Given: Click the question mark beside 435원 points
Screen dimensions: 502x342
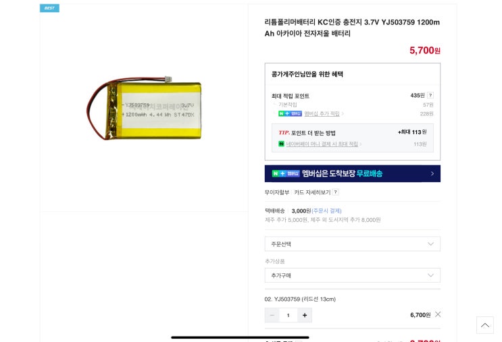Looking at the screenshot, I should point(430,95).
